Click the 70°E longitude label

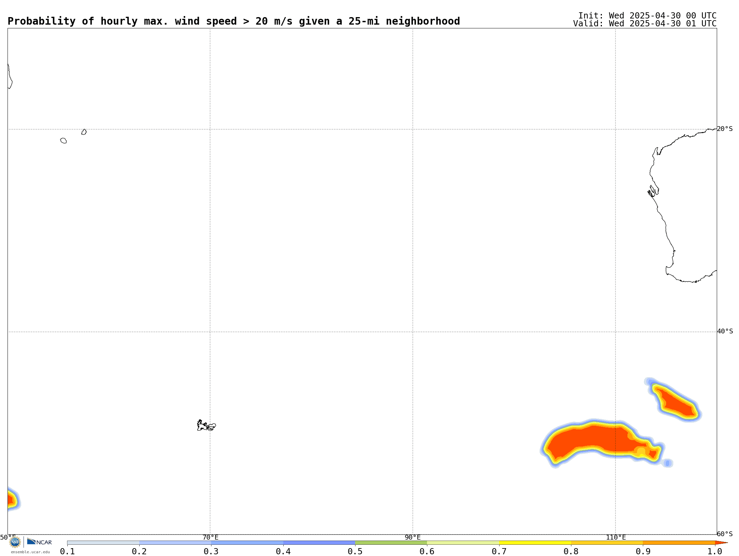point(210,537)
